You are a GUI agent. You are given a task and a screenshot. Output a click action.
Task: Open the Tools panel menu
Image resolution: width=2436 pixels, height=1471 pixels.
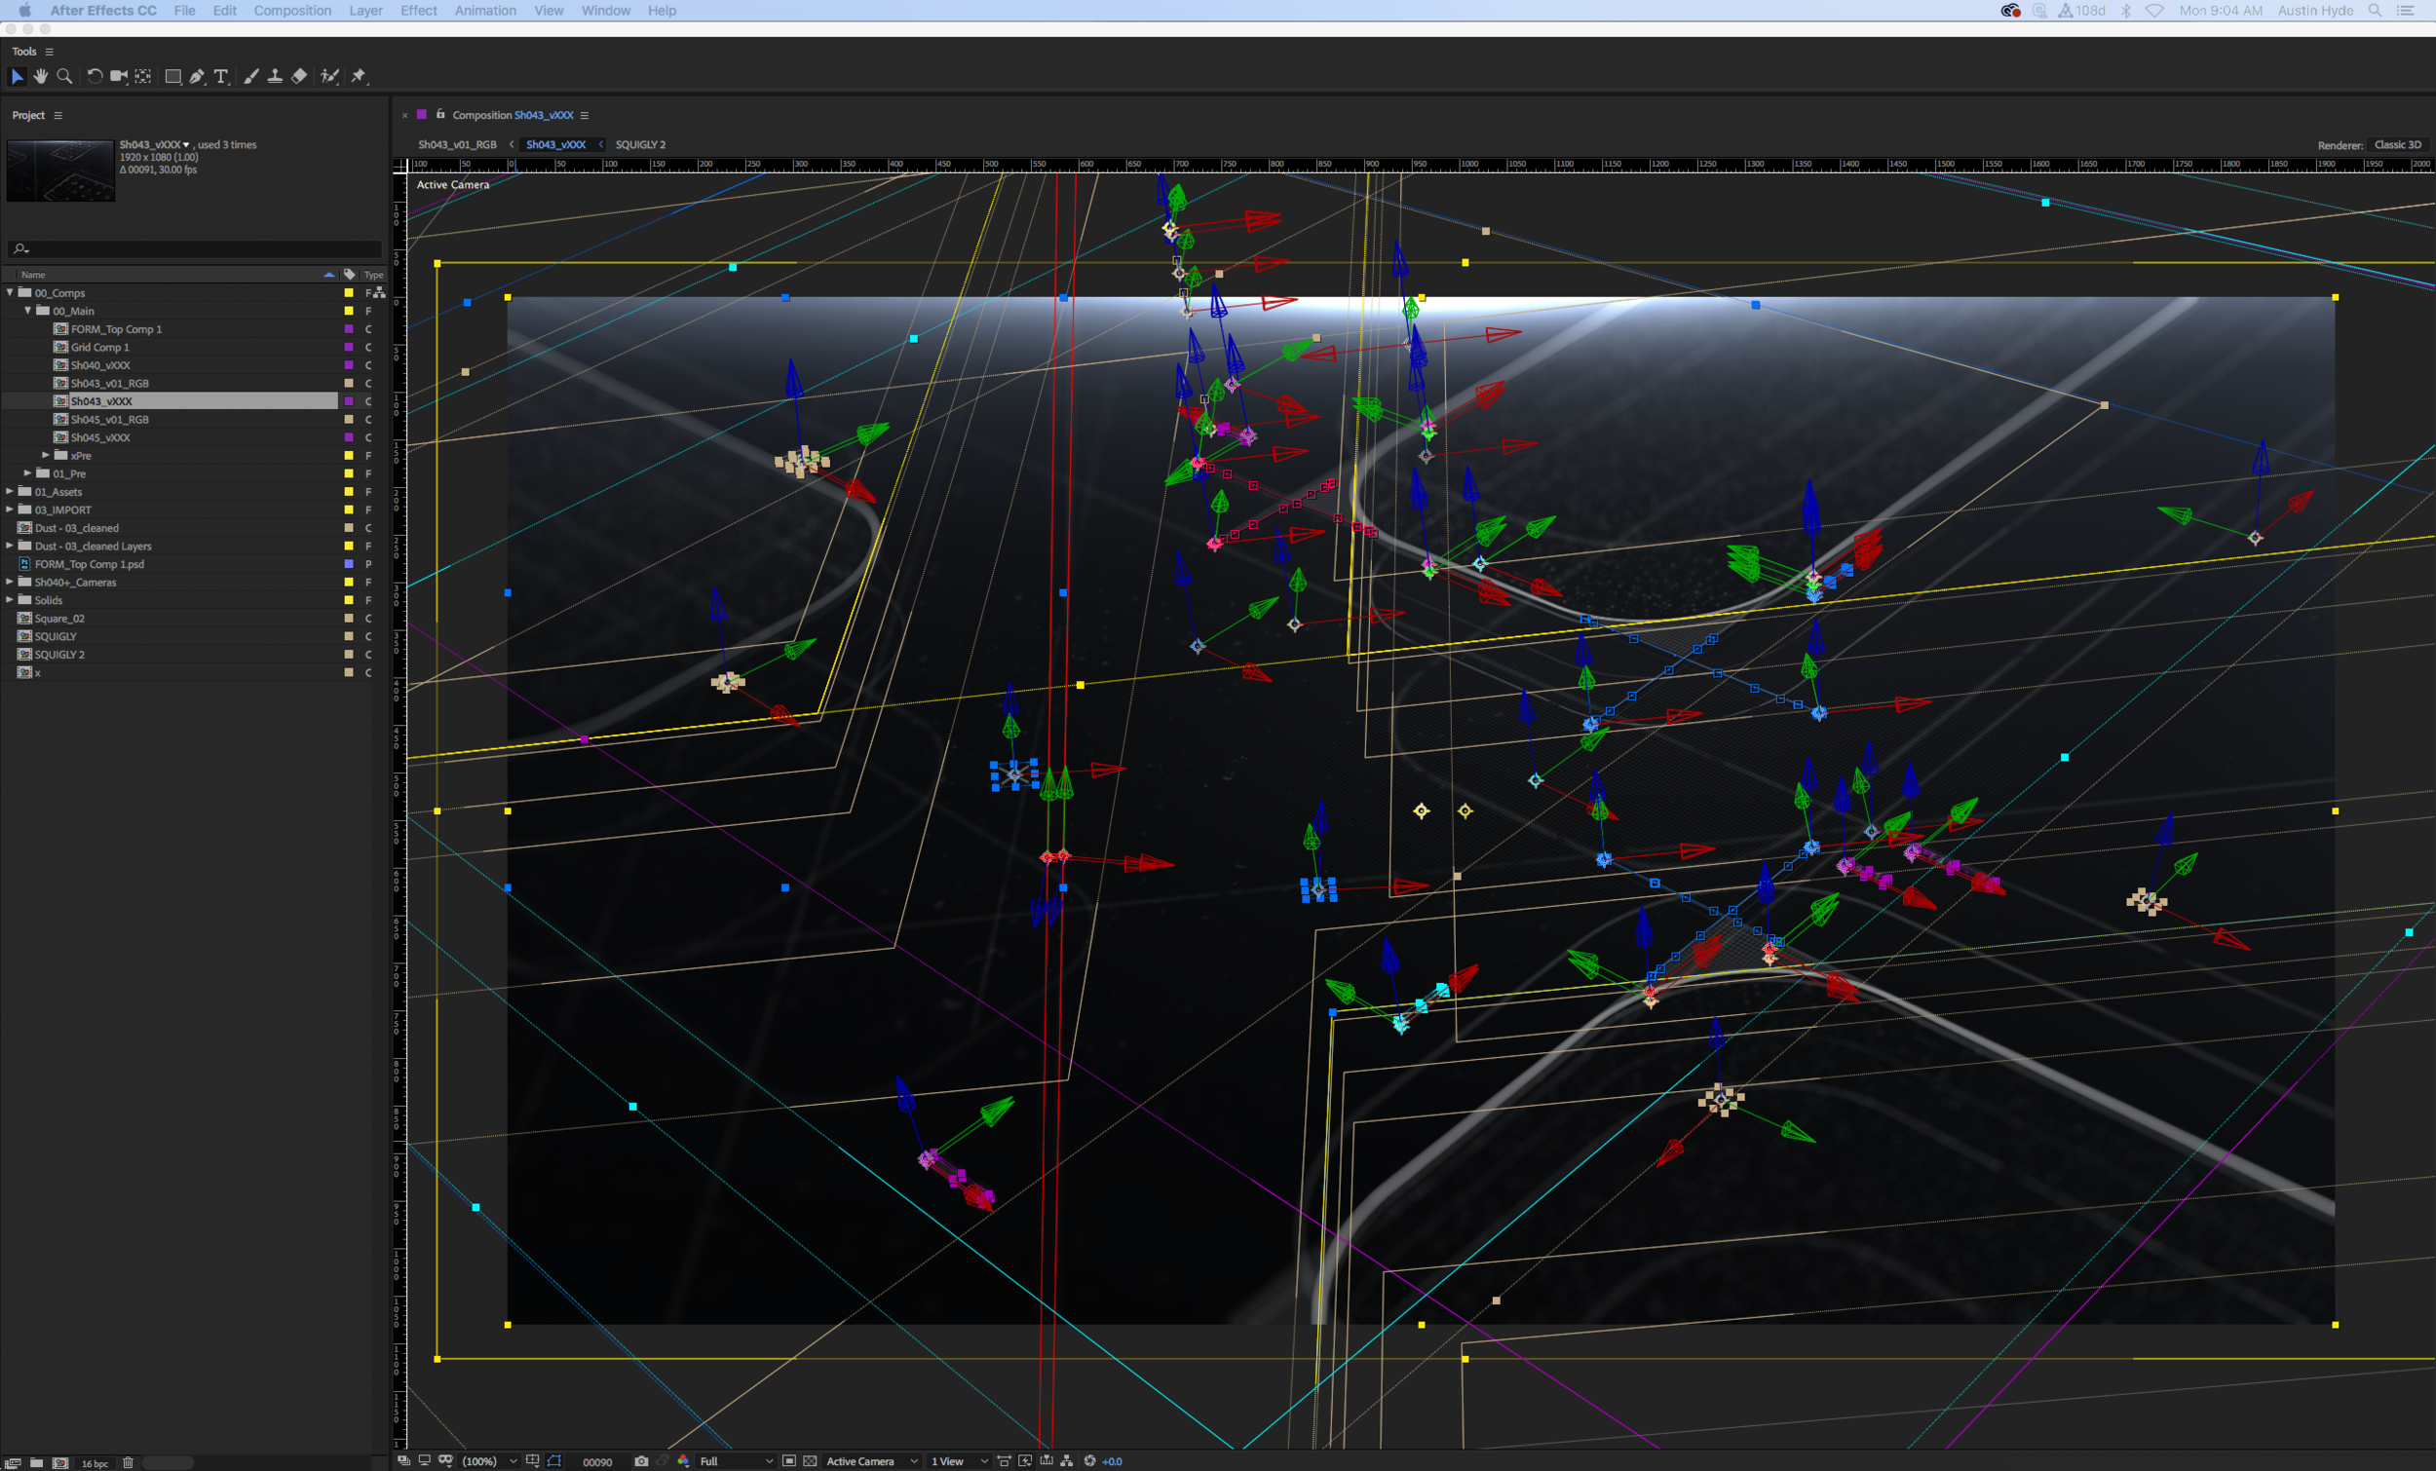[50, 52]
